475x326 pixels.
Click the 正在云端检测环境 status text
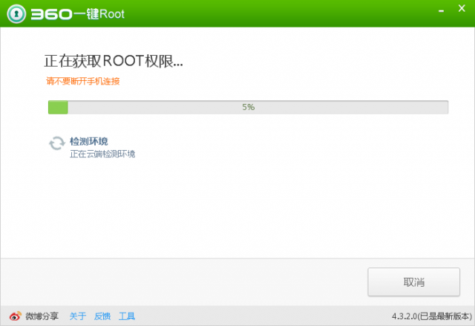[x=102, y=154]
